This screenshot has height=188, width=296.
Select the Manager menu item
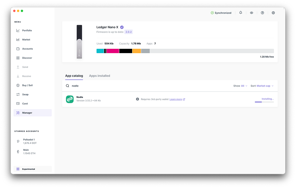click(32, 113)
